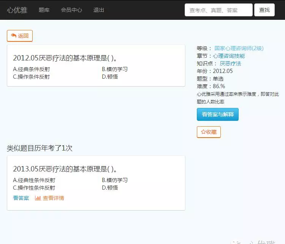
Task: Select option A.经典性条件反射 in 2013.05 question
Action: (x=34, y=180)
